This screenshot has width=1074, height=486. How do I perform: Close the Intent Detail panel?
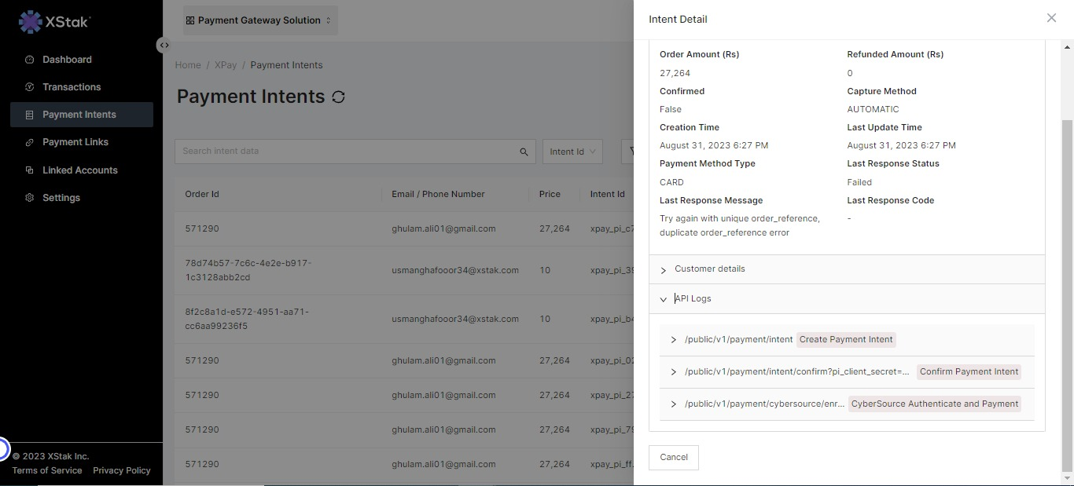pyautogui.click(x=1051, y=18)
